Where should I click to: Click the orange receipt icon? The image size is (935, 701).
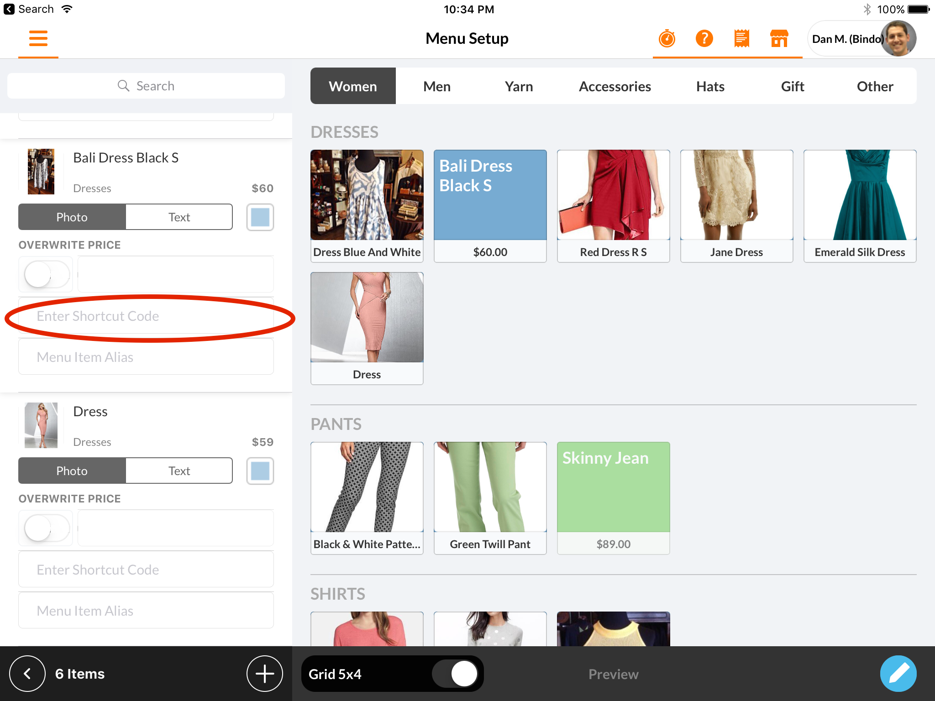[741, 39]
